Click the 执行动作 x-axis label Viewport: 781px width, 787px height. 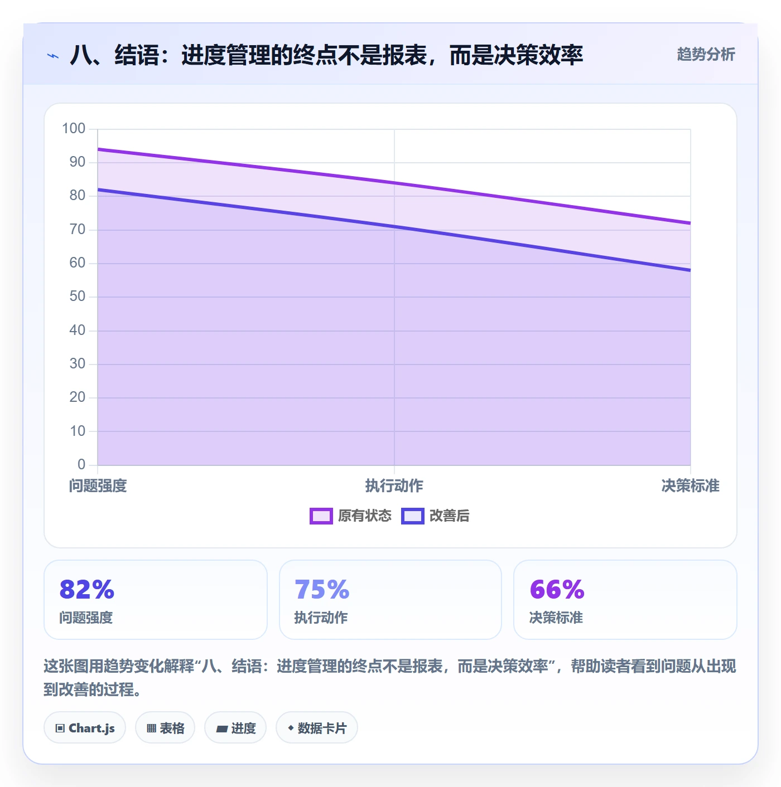[x=394, y=486]
